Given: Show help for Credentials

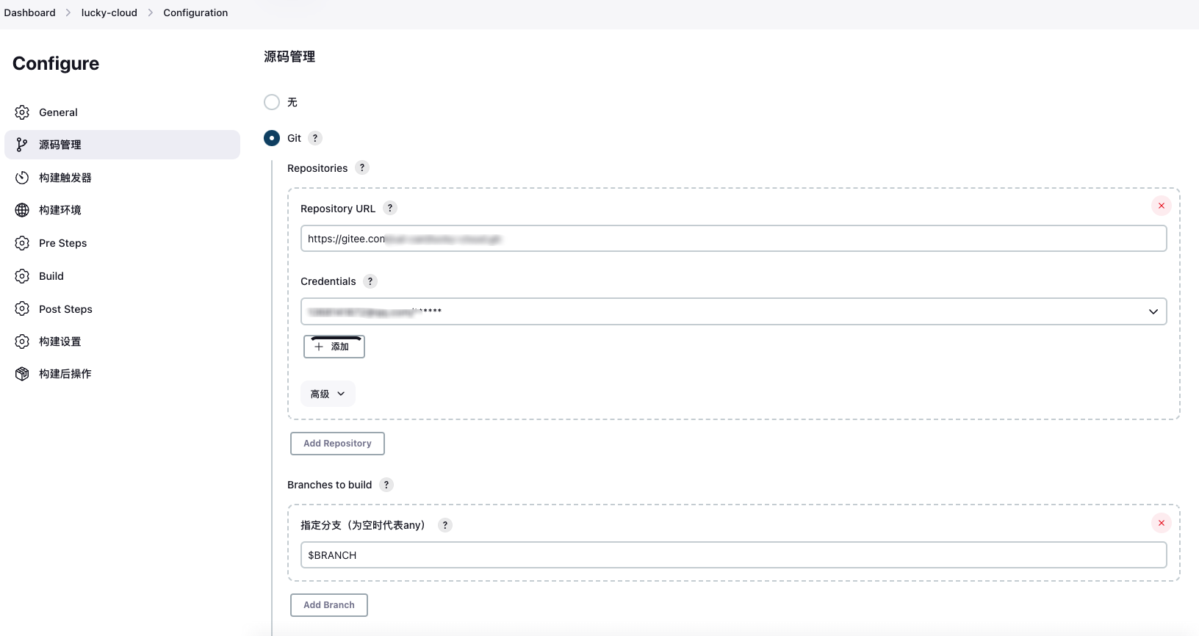Looking at the screenshot, I should coord(370,281).
